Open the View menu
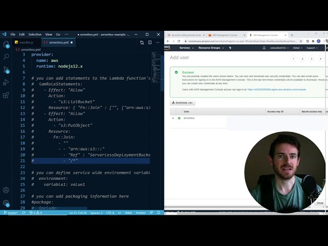Viewport: 328px width, 246px height. coord(49,34)
